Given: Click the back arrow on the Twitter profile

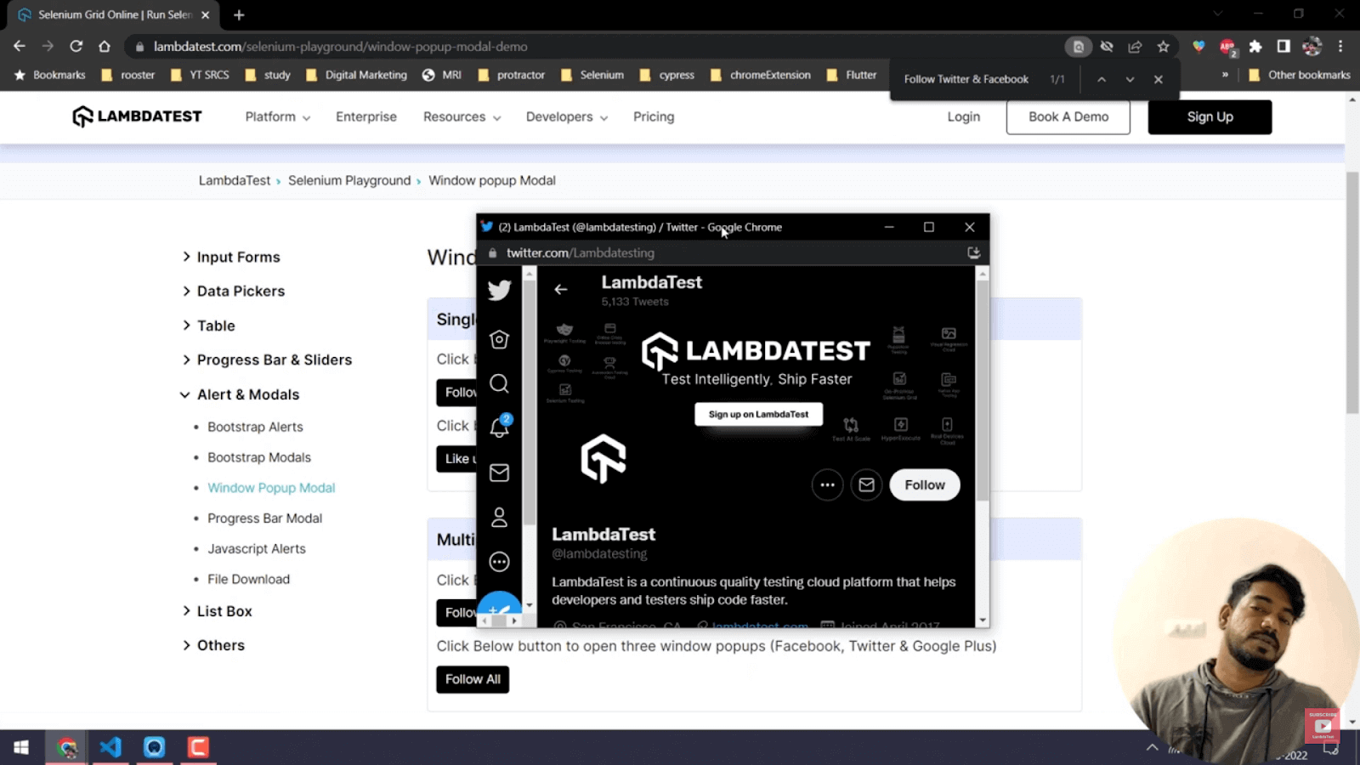Looking at the screenshot, I should coord(561,290).
